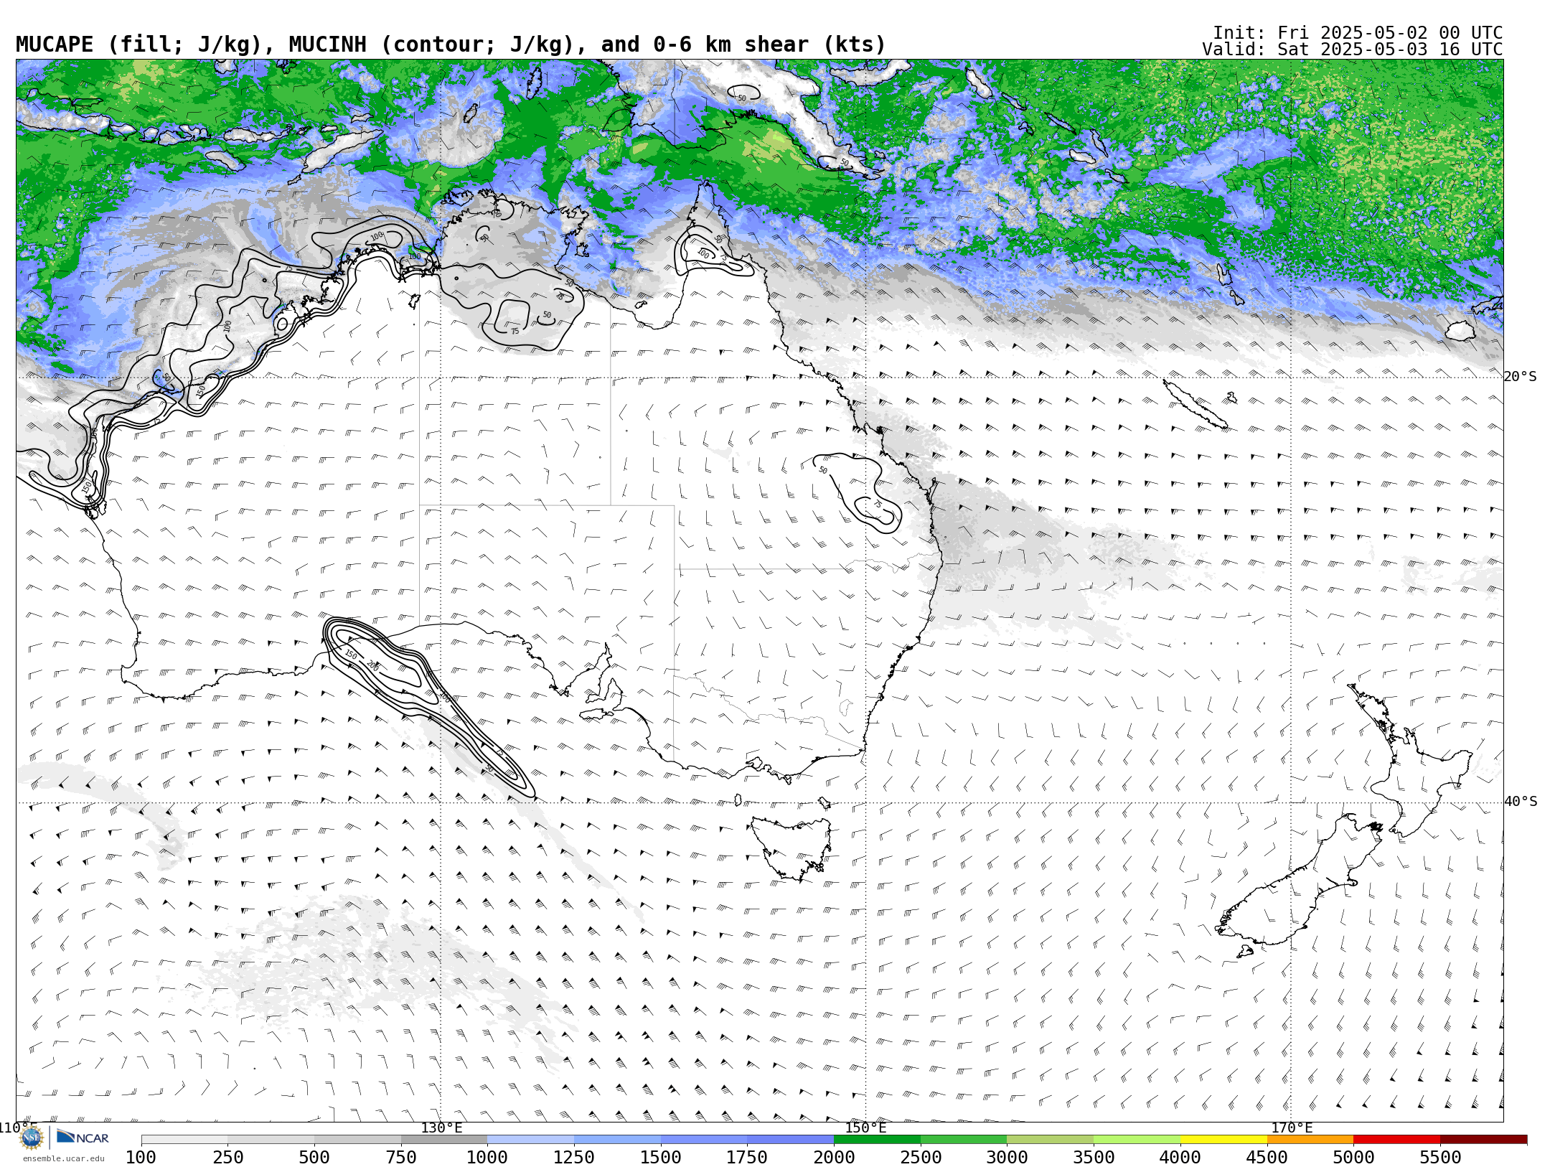Click the 130°E longitude label
The image size is (1550, 1167).
[x=441, y=1128]
